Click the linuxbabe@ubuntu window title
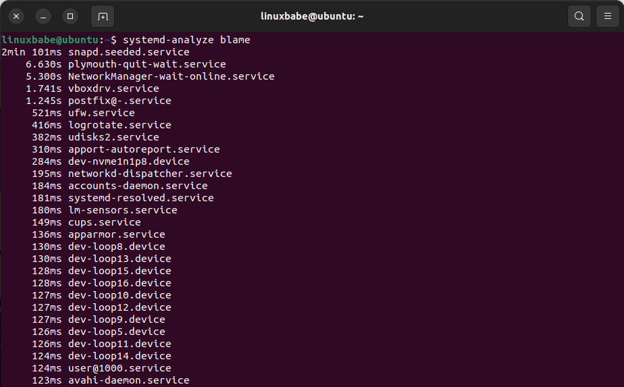Image resolution: width=624 pixels, height=387 pixels. (x=312, y=16)
